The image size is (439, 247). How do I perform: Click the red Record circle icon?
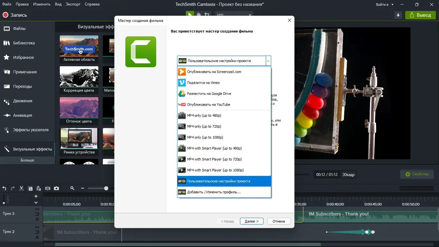point(5,15)
